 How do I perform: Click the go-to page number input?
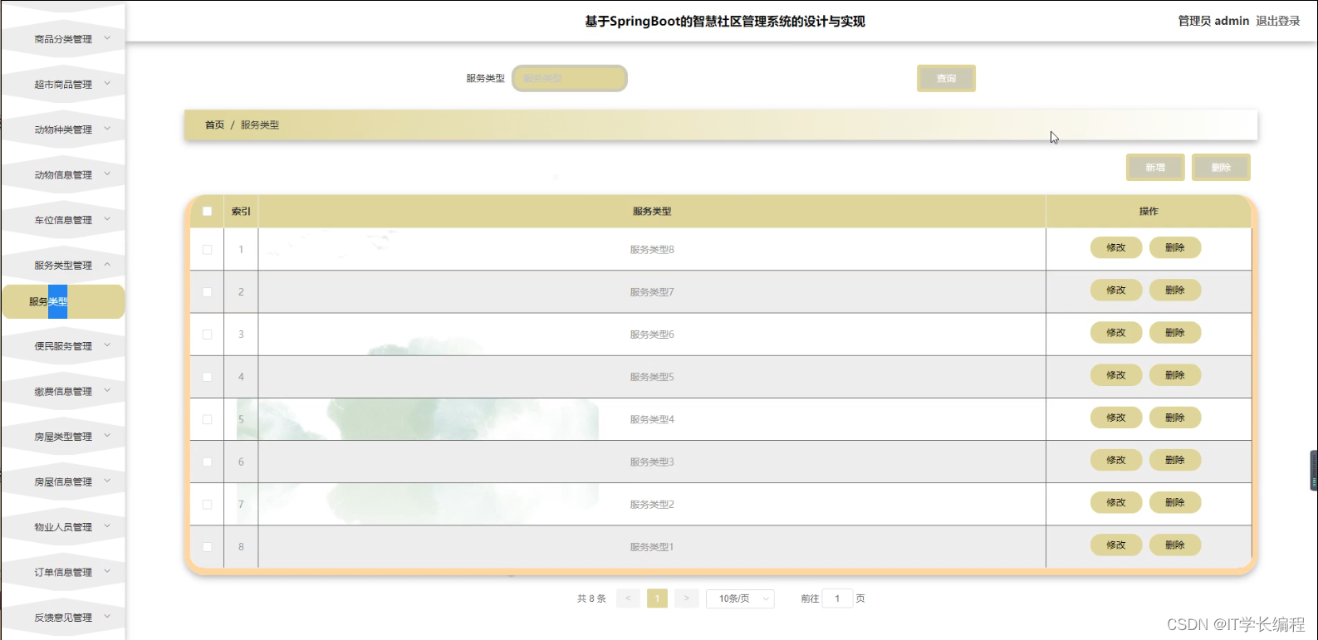pyautogui.click(x=837, y=598)
